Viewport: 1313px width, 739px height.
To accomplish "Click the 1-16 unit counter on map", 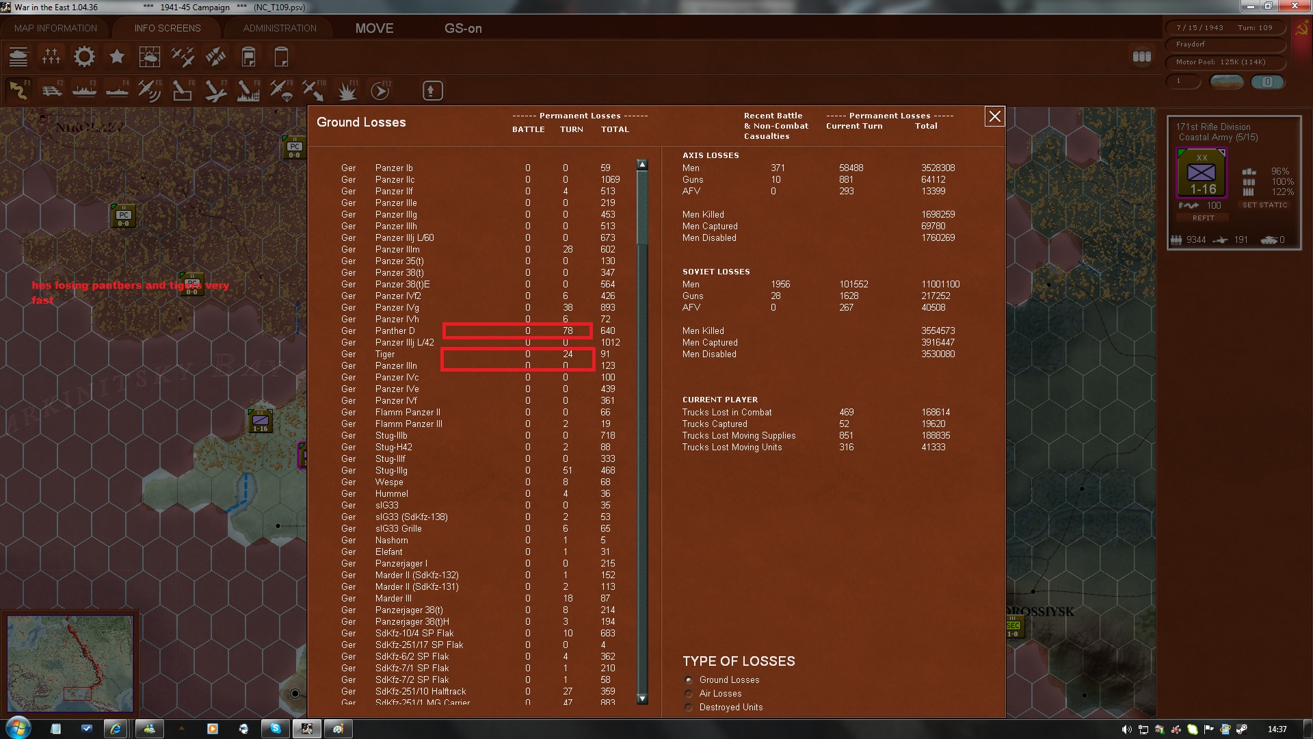I will coord(260,421).
